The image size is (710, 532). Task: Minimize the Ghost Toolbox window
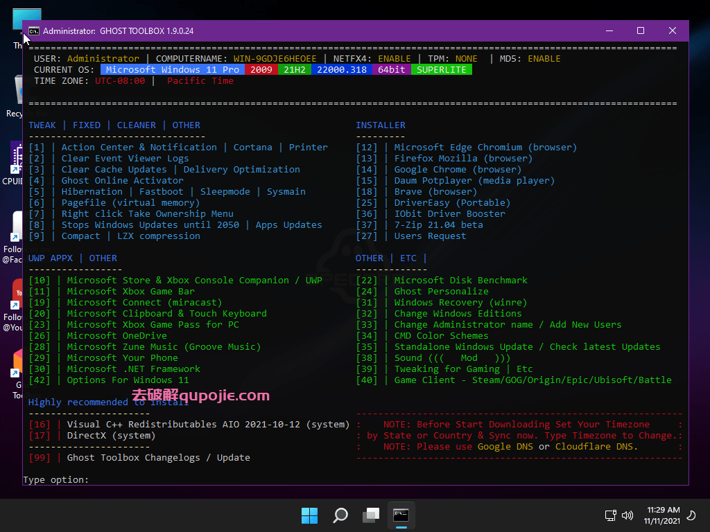(x=609, y=30)
